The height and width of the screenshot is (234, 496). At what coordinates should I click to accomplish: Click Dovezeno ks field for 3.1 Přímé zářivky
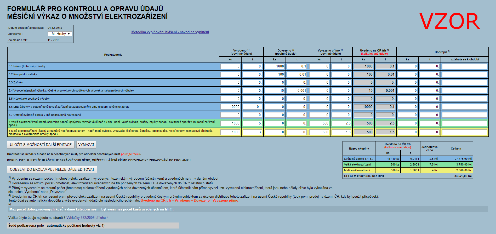[x=275, y=66]
